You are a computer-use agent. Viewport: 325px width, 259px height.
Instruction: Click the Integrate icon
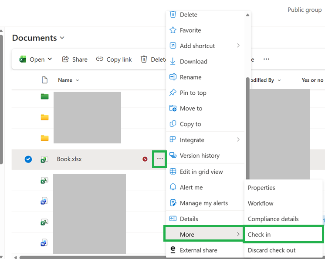coord(173,139)
